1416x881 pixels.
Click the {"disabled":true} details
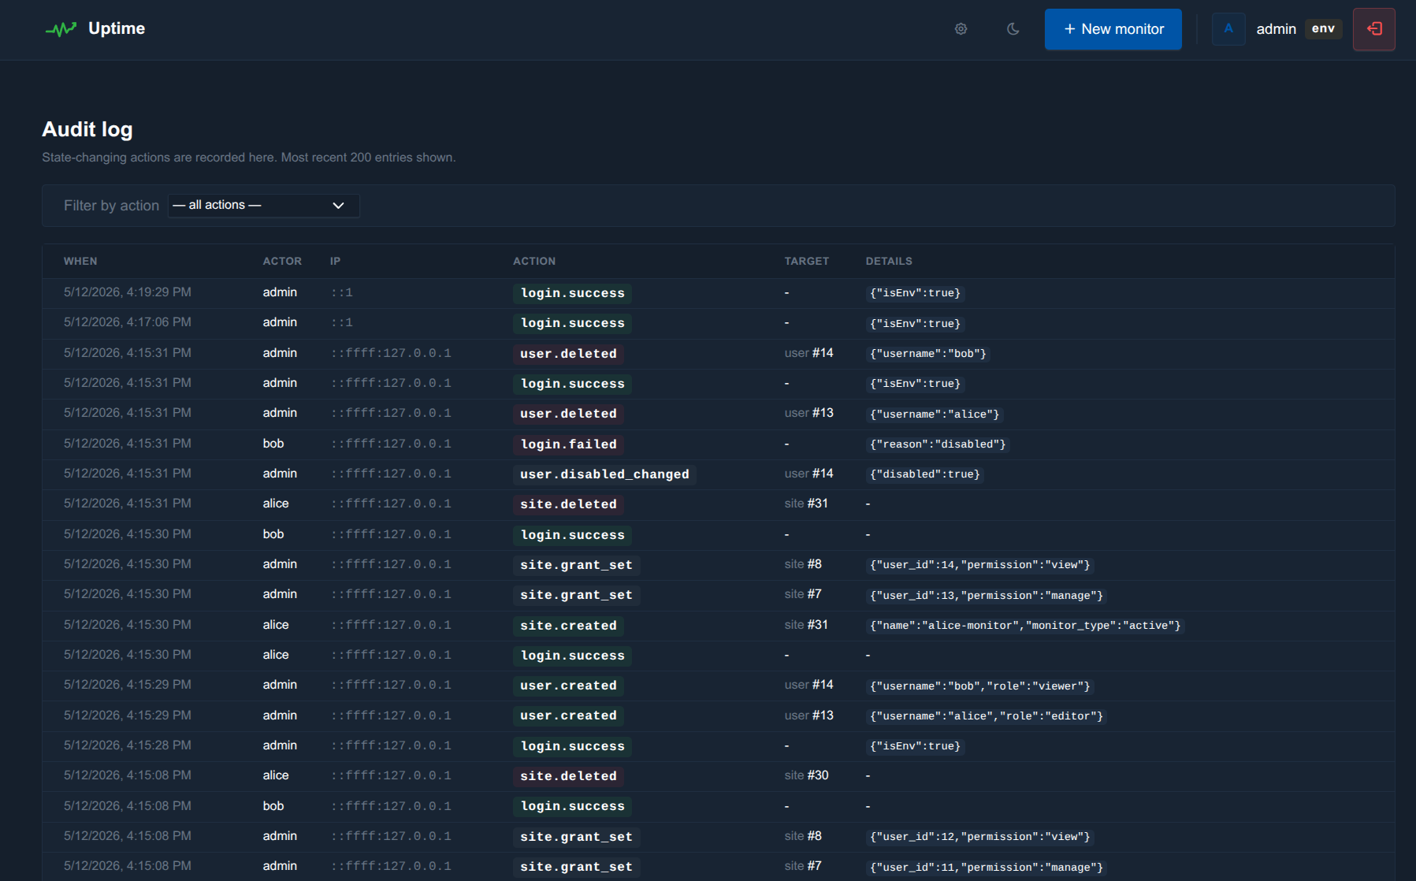(x=925, y=474)
